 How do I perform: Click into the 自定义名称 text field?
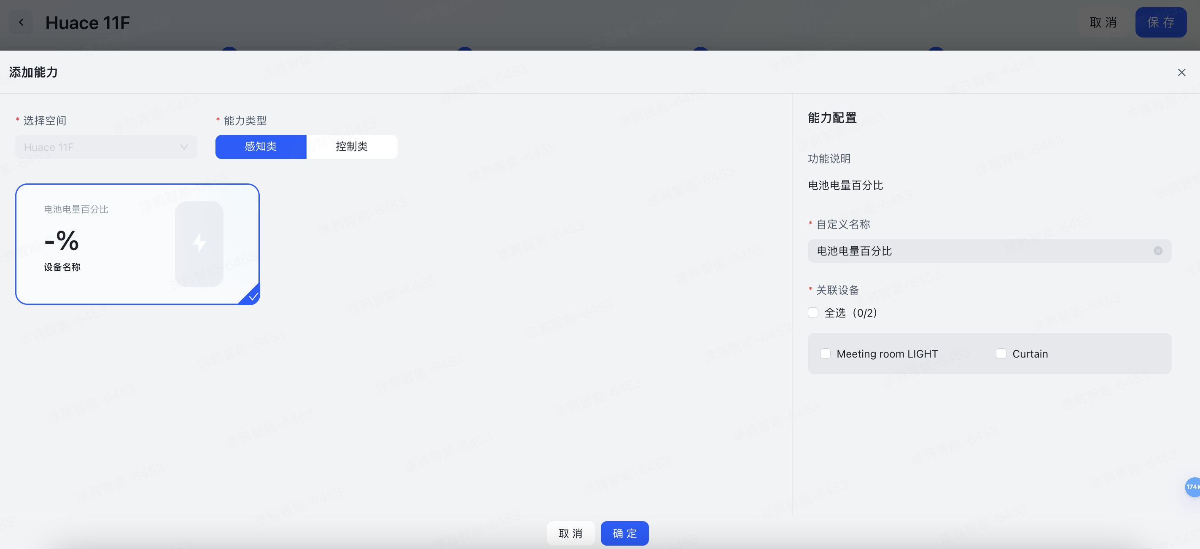click(978, 251)
